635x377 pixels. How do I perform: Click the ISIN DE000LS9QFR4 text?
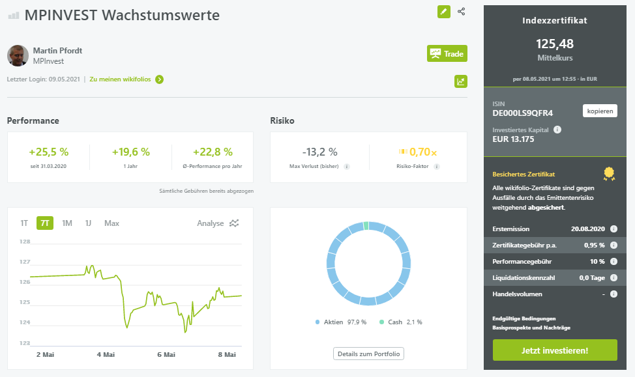(x=522, y=113)
